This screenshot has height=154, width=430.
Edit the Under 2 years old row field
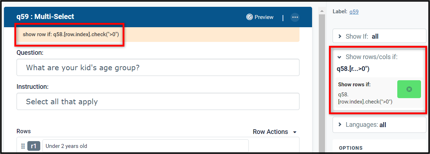[145, 146]
